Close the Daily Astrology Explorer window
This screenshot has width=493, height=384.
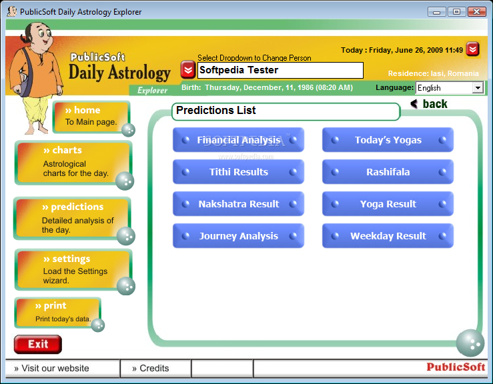[x=476, y=12]
